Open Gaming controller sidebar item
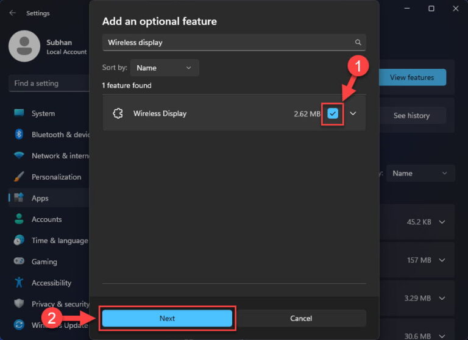The image size is (468, 340). click(44, 261)
